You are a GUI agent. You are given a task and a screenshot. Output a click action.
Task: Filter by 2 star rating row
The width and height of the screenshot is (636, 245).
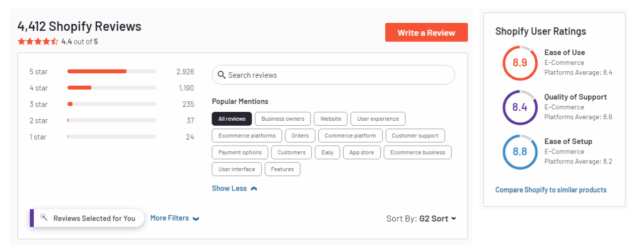point(112,120)
